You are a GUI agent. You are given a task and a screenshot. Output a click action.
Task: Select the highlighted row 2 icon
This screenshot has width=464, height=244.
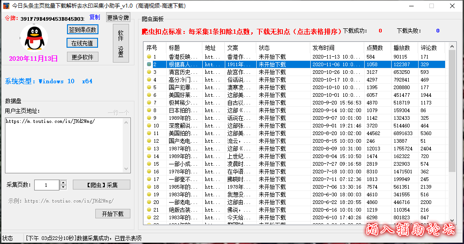click(149, 64)
